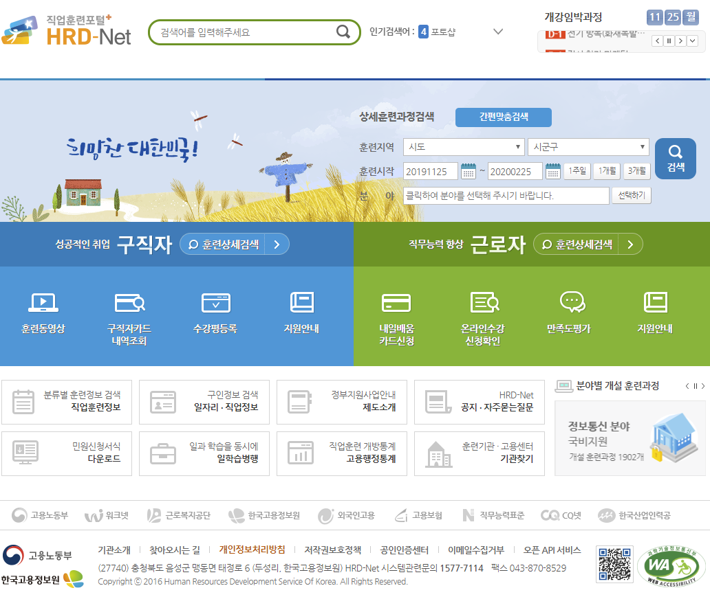Image resolution: width=710 pixels, height=599 pixels.
Task: Show next 개강임박과정 item
Action: (680, 41)
